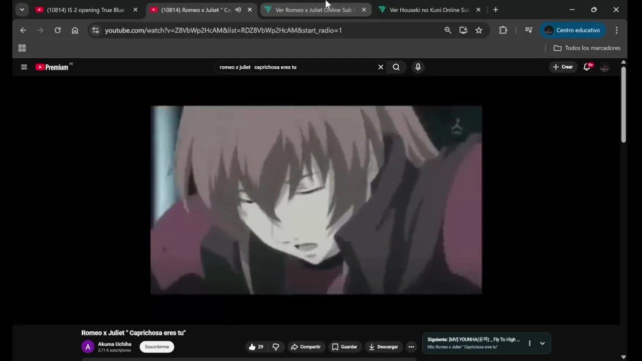Click the Descargar download button
The height and width of the screenshot is (361, 642).
pyautogui.click(x=384, y=346)
